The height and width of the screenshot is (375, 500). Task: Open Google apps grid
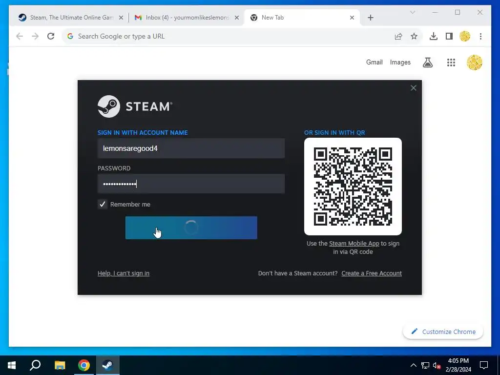tap(451, 62)
